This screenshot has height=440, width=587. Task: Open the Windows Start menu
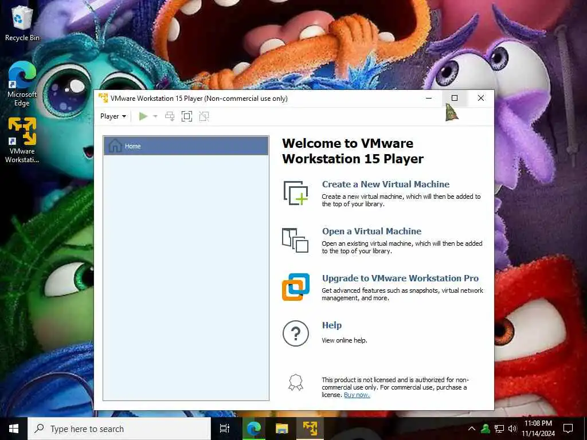coord(14,429)
